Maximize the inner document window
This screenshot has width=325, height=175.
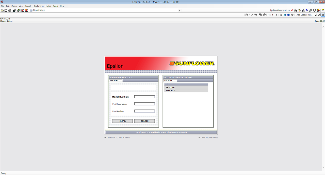tap(323, 15)
